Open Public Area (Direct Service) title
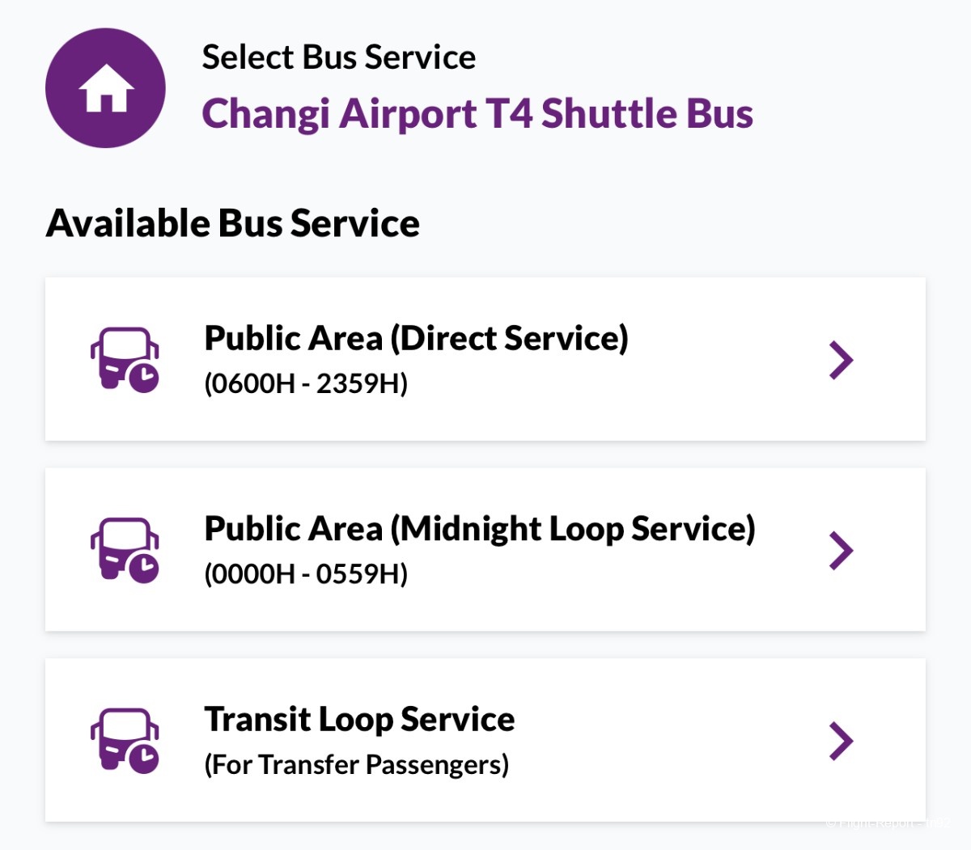 (x=416, y=338)
